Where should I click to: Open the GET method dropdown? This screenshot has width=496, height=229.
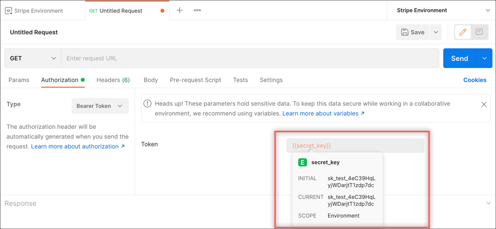click(x=33, y=58)
